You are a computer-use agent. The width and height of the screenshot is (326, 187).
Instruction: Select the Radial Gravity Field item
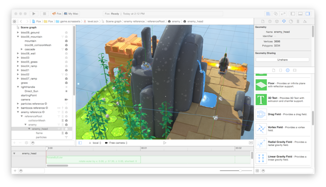click(283, 143)
